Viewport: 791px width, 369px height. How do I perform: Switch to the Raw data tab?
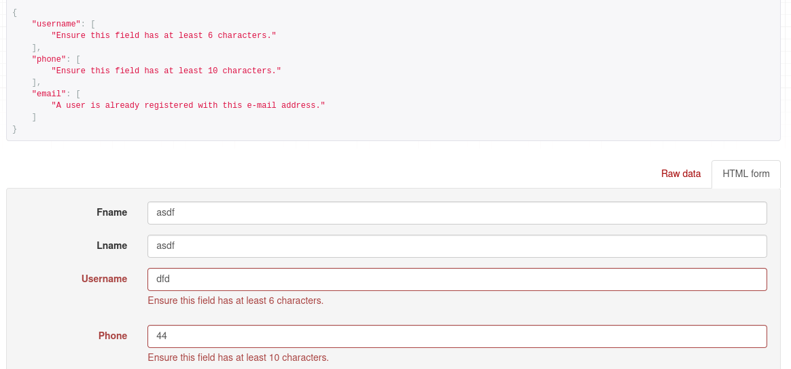pos(680,174)
